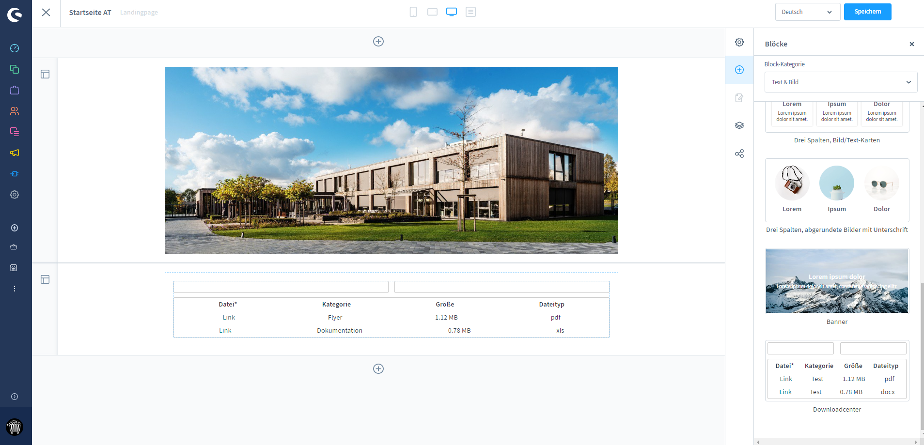The image size is (924, 445).
Task: Click the Größe column header in canvas
Action: click(x=445, y=305)
